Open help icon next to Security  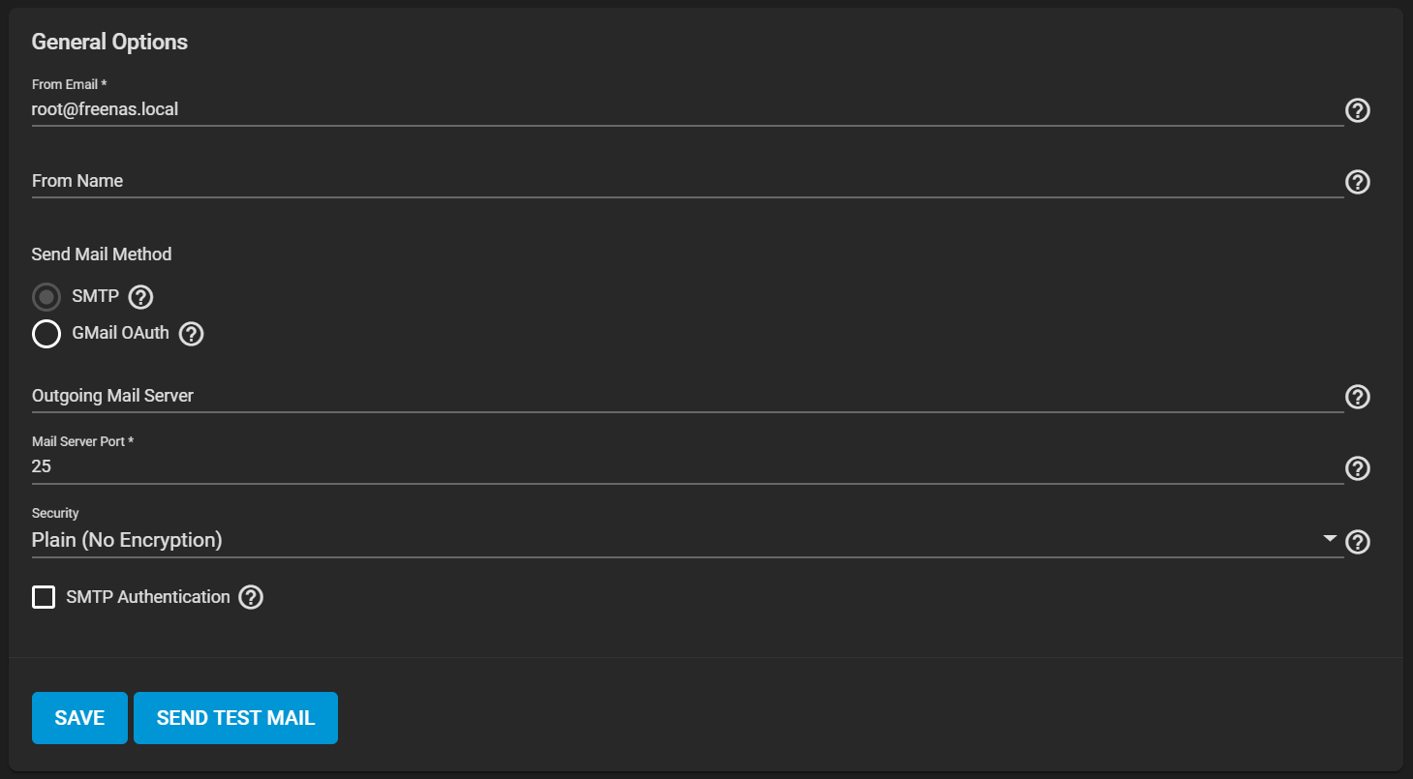(1358, 542)
